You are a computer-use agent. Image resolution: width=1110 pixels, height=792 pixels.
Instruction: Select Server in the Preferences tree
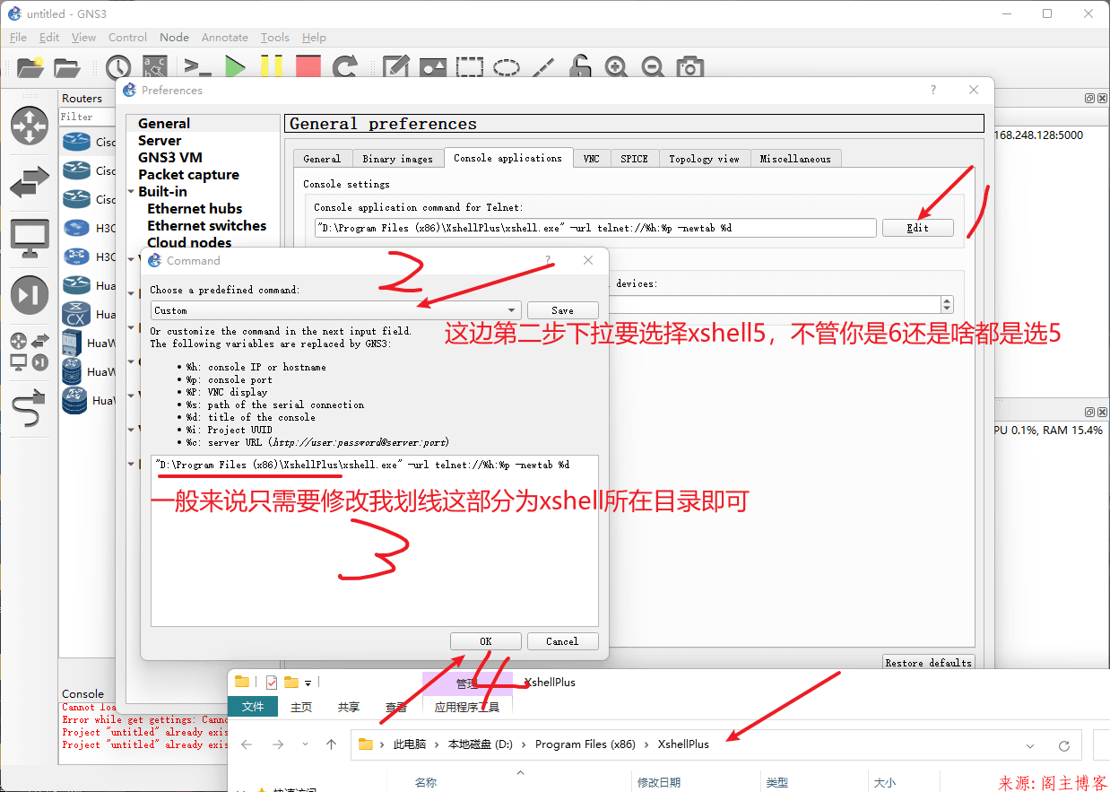(160, 141)
